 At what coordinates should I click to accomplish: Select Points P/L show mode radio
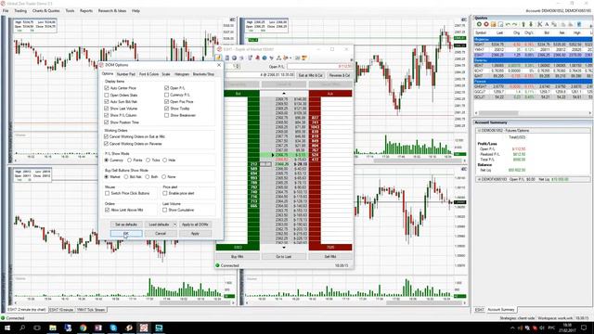pos(130,161)
